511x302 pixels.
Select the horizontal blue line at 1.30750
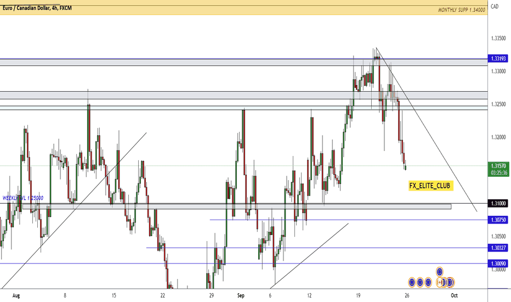pos(348,220)
